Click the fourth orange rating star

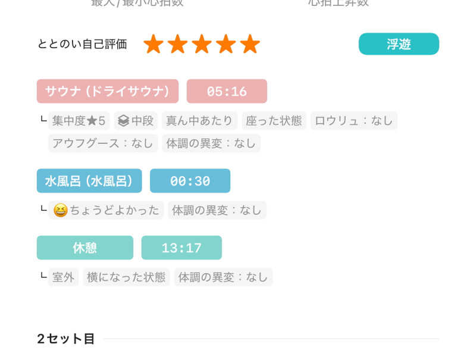coord(226,44)
